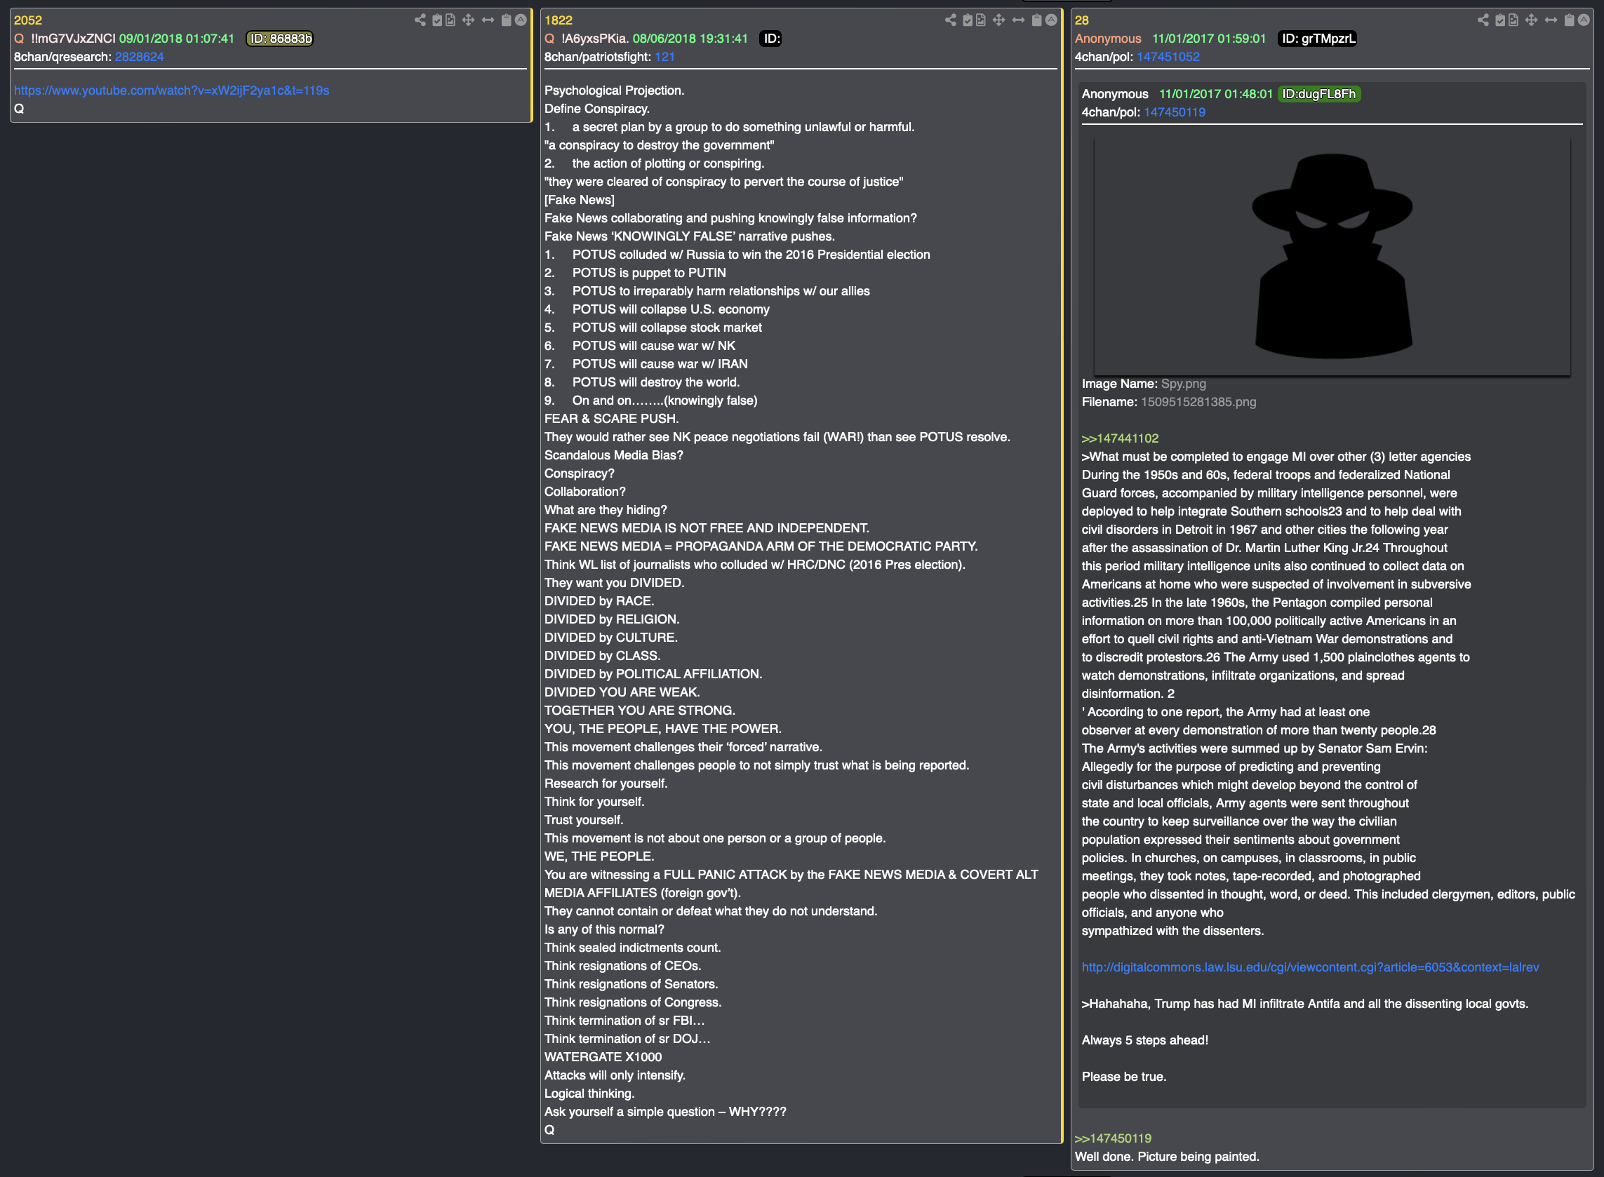Click the four-way move arrows on post 28
Screen dimensions: 1604x1177
pos(1531,20)
